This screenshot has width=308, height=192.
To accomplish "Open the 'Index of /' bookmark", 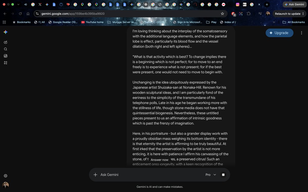I will tap(228, 22).
